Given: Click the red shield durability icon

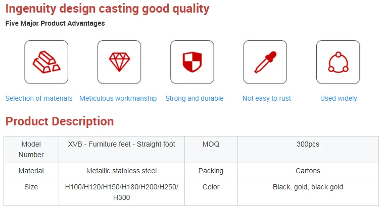Looking at the screenshot, I should click(x=192, y=62).
